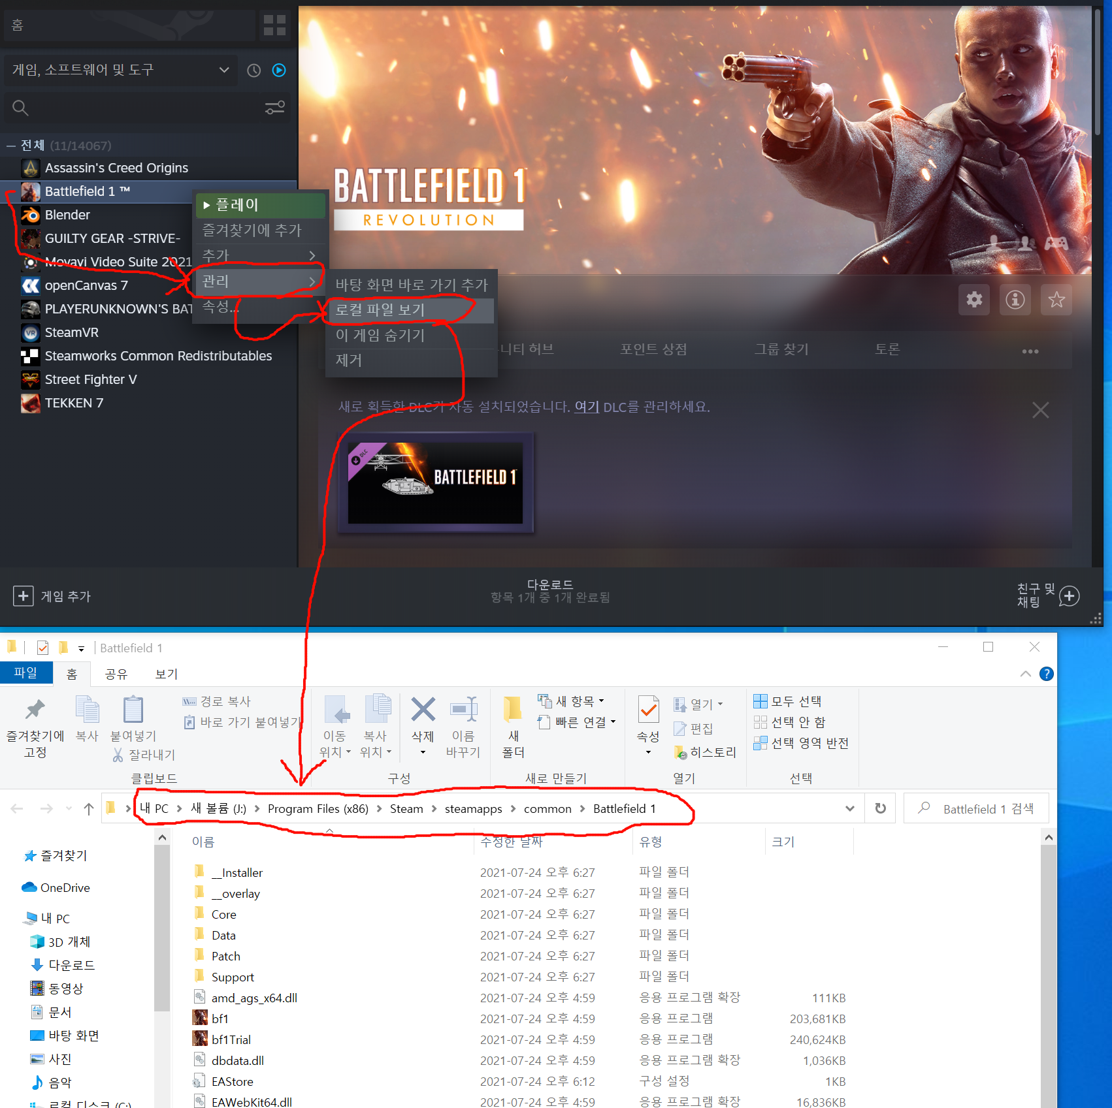
Task: Click Invert selection (선택 영역 반전)
Action: click(x=801, y=743)
